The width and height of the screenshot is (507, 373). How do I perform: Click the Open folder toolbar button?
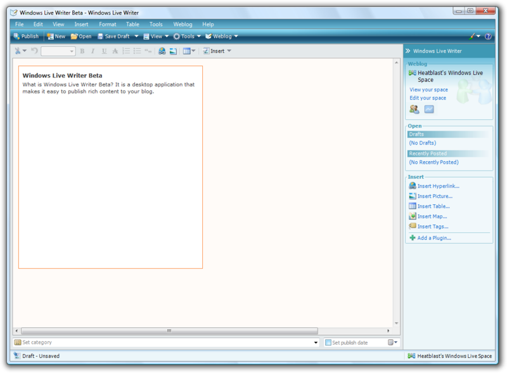[81, 36]
